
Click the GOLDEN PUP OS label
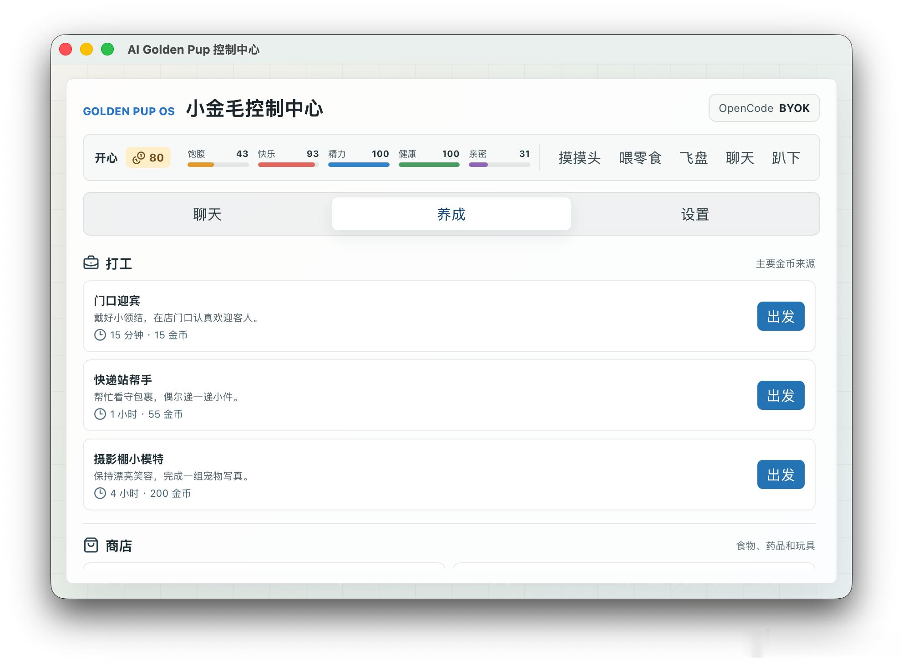tap(129, 111)
